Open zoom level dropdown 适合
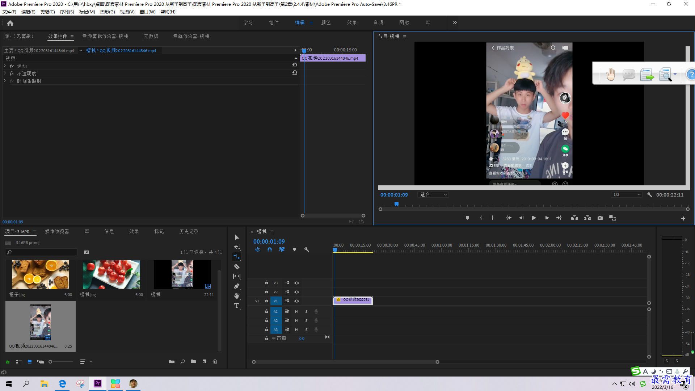695x391 pixels. 433,195
